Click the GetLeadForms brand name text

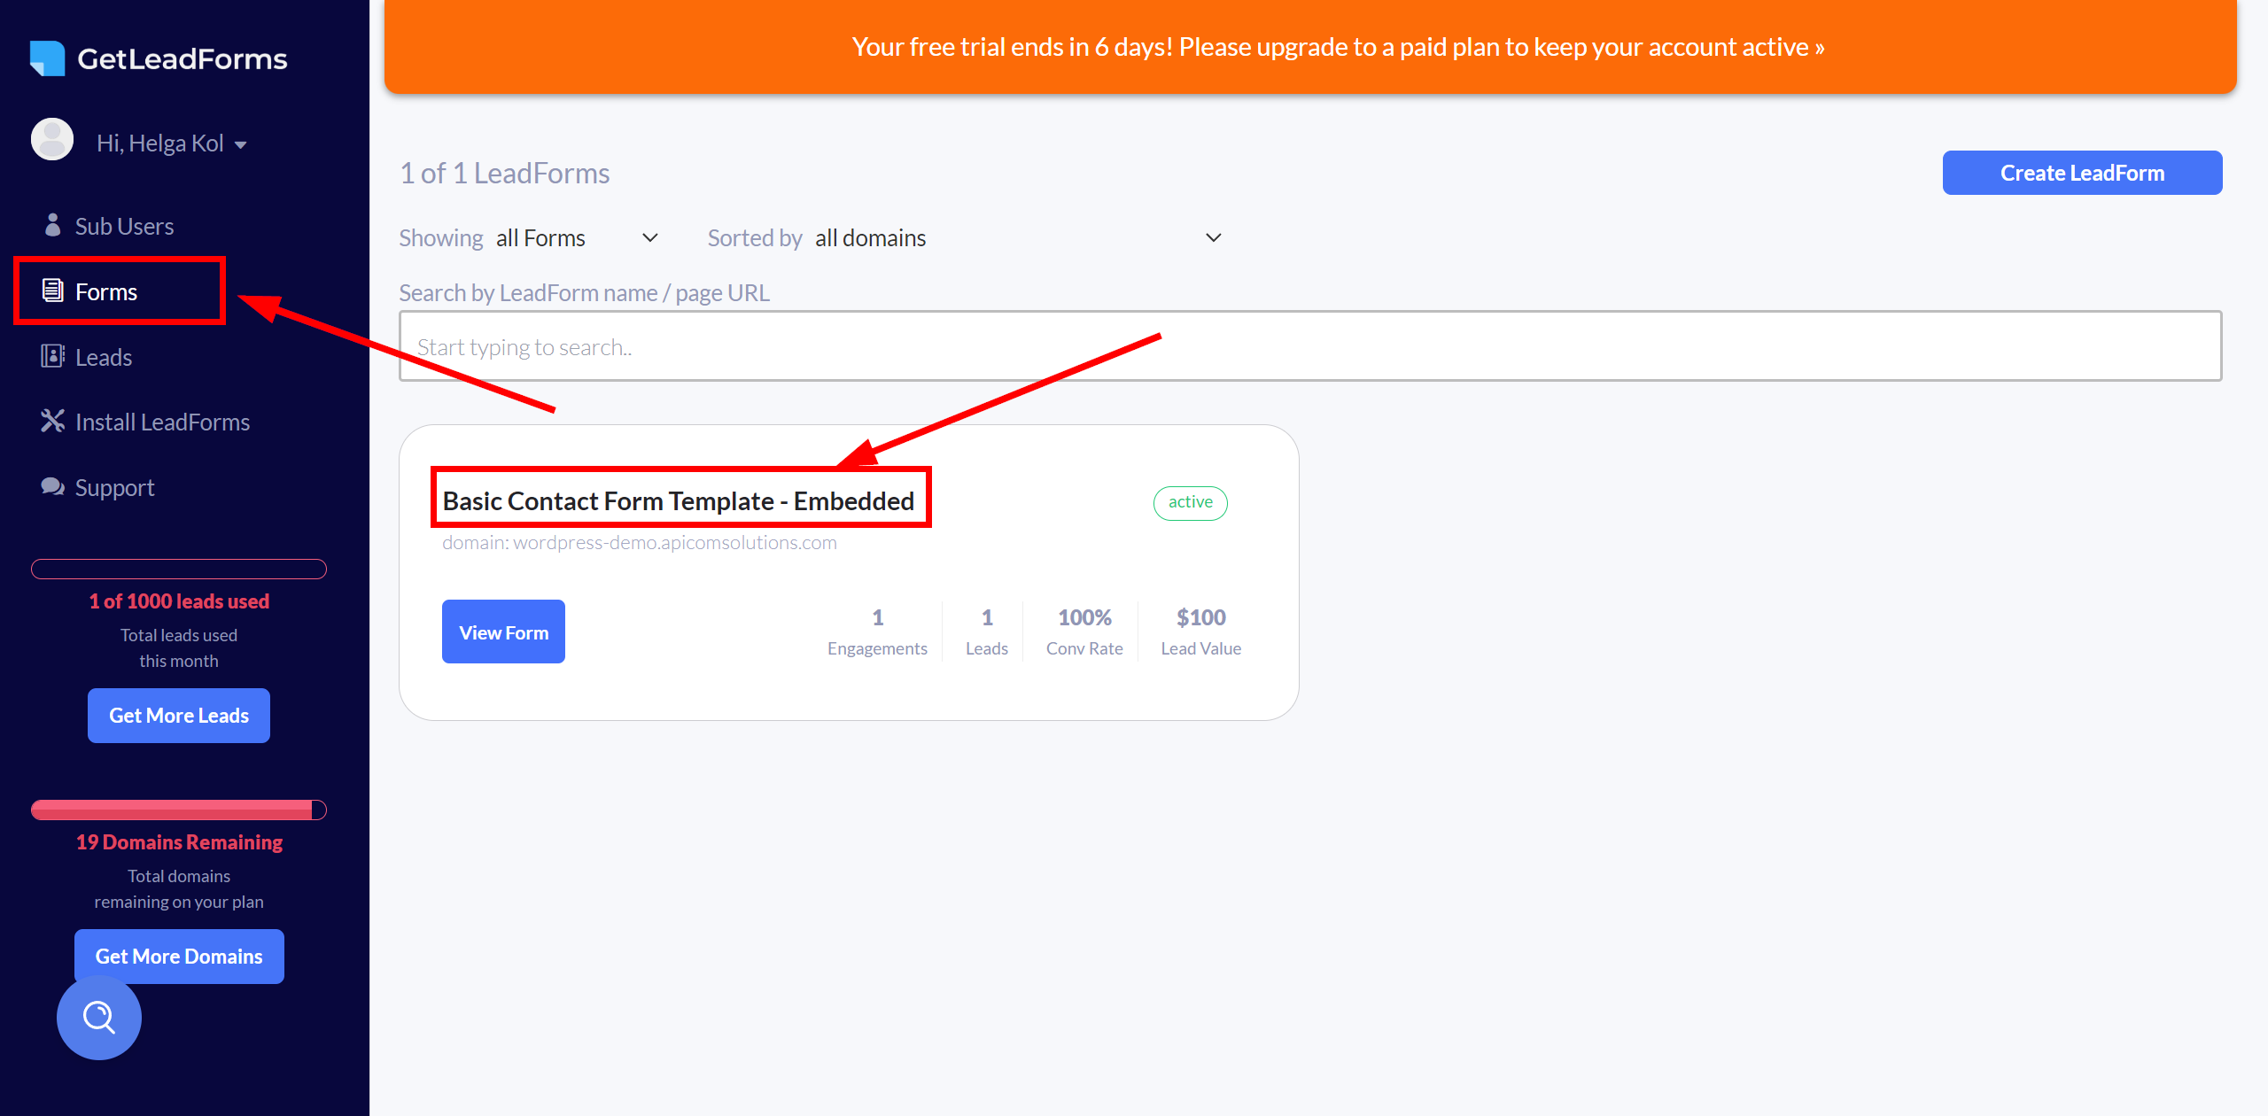coord(182,59)
